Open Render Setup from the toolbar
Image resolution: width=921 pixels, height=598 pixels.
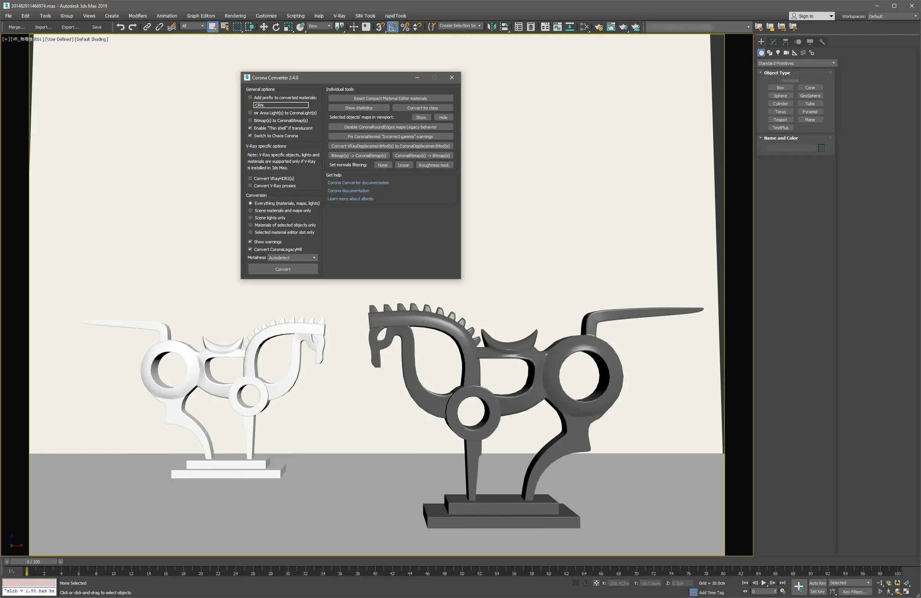point(599,27)
